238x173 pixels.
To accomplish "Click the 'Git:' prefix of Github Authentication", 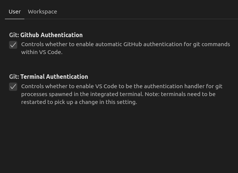I will (14, 35).
